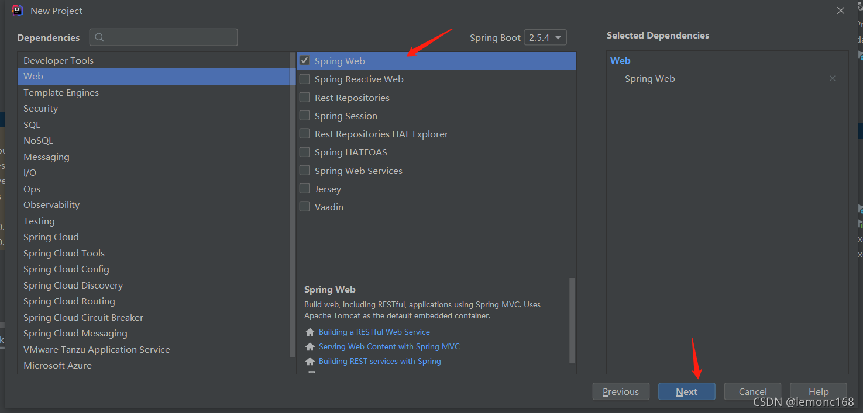The height and width of the screenshot is (413, 863).
Task: Open Serving Web Content with Spring MVC link
Action: point(389,346)
